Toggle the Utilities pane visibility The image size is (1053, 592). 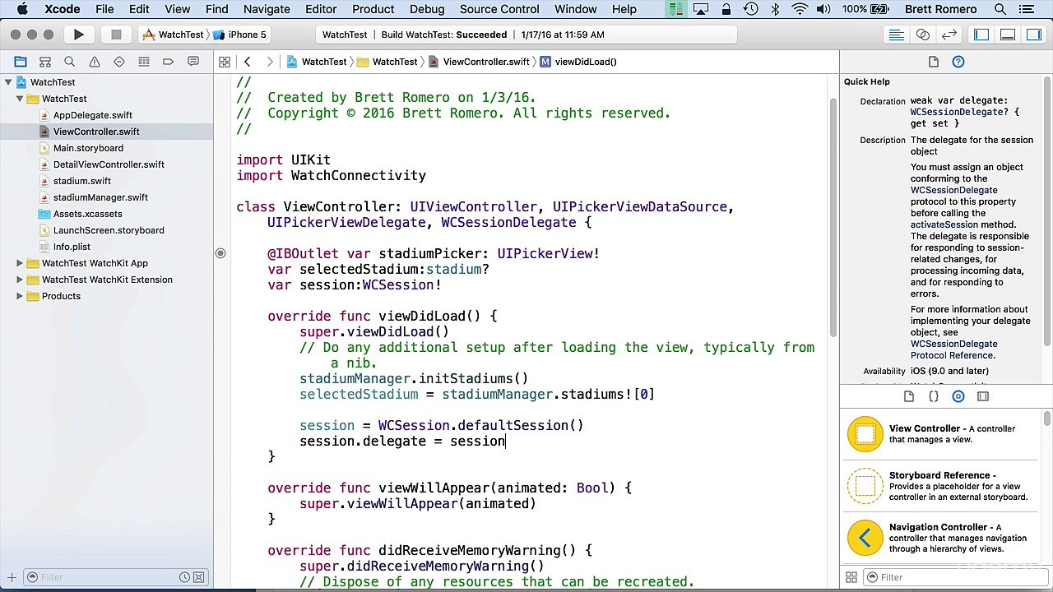click(x=1034, y=35)
